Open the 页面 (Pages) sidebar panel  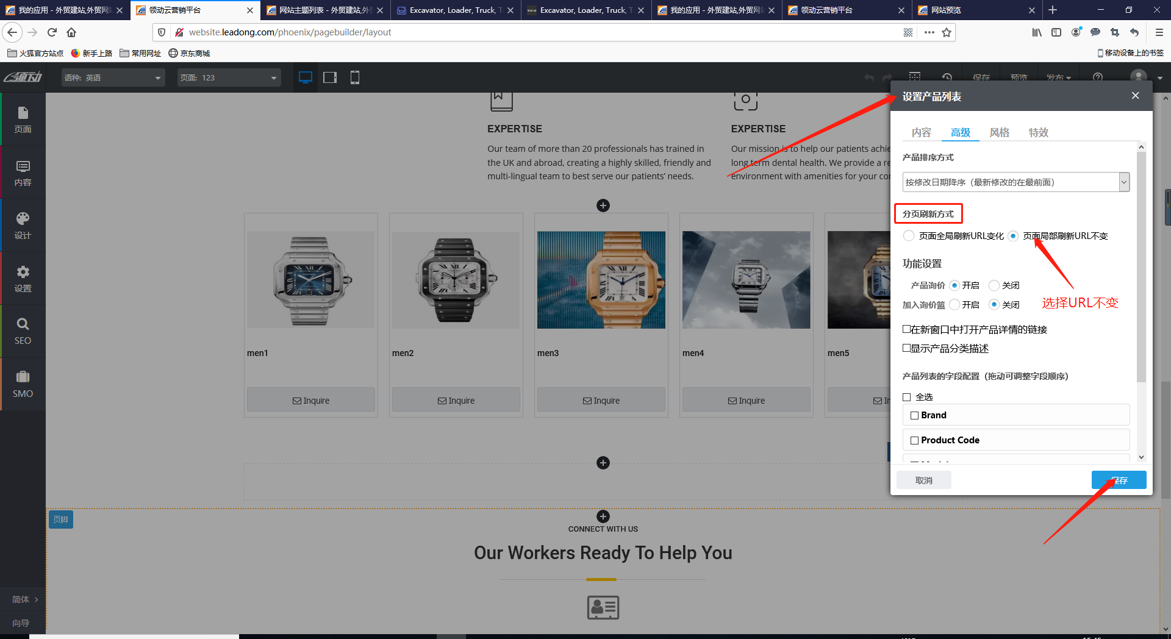[x=23, y=119]
